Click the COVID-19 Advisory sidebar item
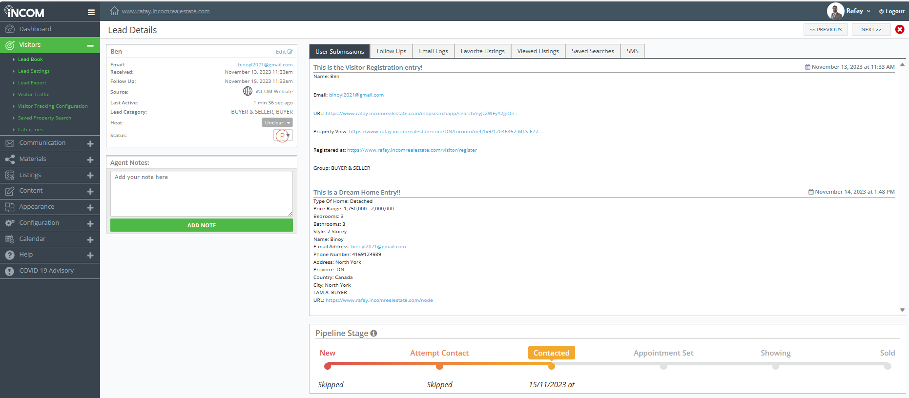 [46, 271]
